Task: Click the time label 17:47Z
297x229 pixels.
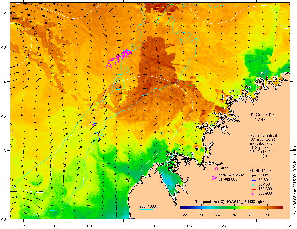Action: click(262, 120)
